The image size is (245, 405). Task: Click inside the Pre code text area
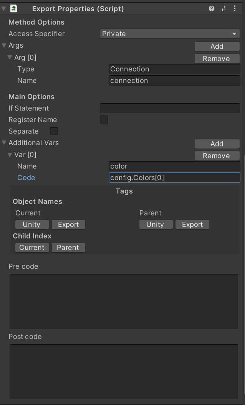[124, 301]
